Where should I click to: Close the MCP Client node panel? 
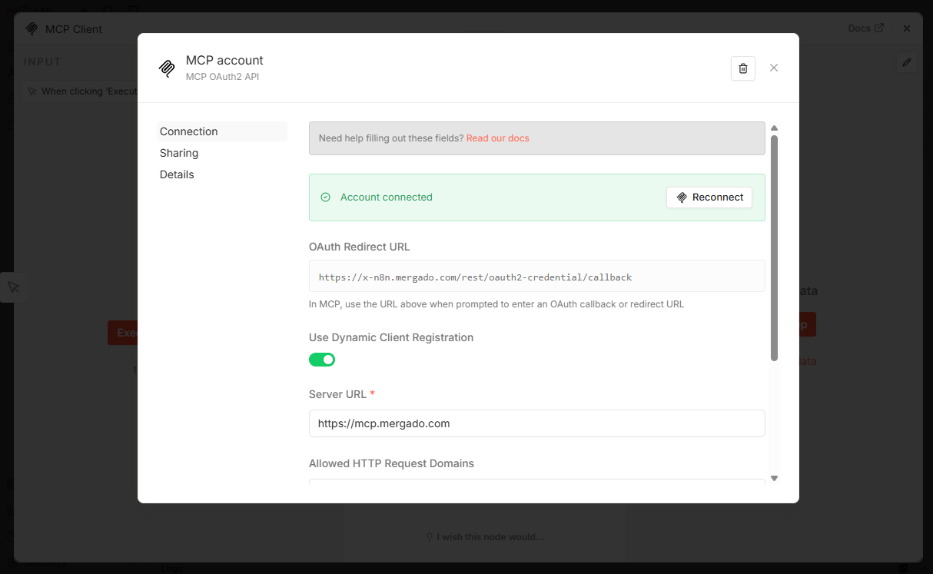[907, 28]
